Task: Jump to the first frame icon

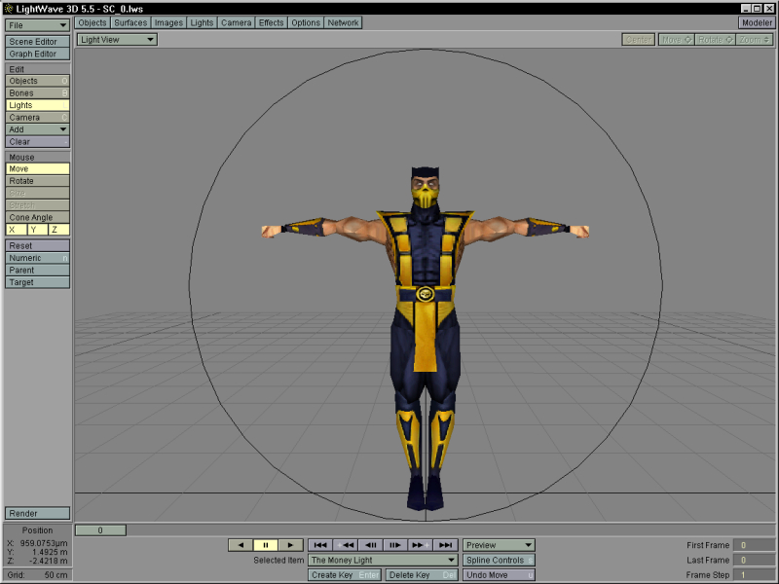Action: [x=320, y=545]
